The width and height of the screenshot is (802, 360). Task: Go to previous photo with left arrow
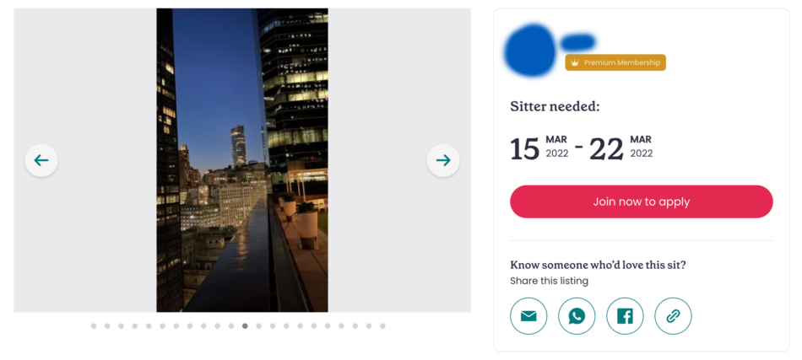[41, 160]
